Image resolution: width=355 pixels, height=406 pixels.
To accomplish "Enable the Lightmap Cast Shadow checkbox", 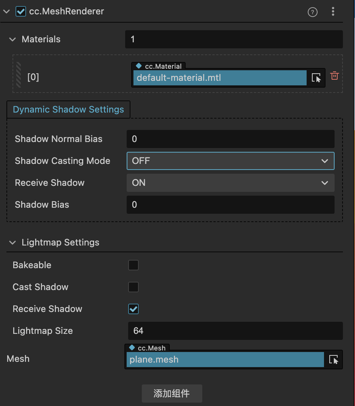I will (x=133, y=287).
